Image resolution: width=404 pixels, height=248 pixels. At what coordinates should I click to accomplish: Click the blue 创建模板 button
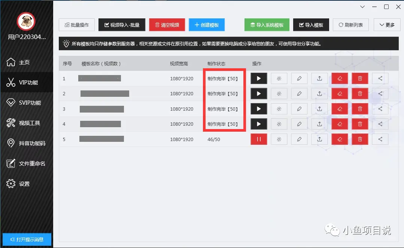[207, 25]
